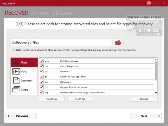Image resolution: width=168 pixels, height=126 pixels.
Task: Uncheck the dsc Nikon checkbox
Action: point(41,71)
